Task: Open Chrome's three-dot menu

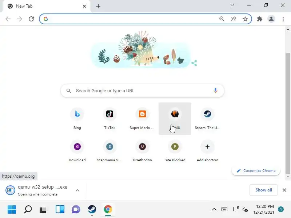Action: (283, 19)
